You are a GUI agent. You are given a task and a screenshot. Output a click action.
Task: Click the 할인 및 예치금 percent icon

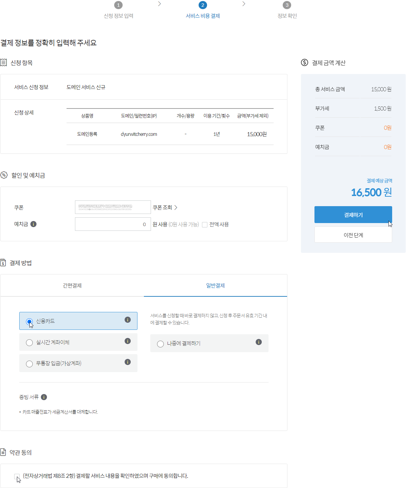[x=4, y=175]
